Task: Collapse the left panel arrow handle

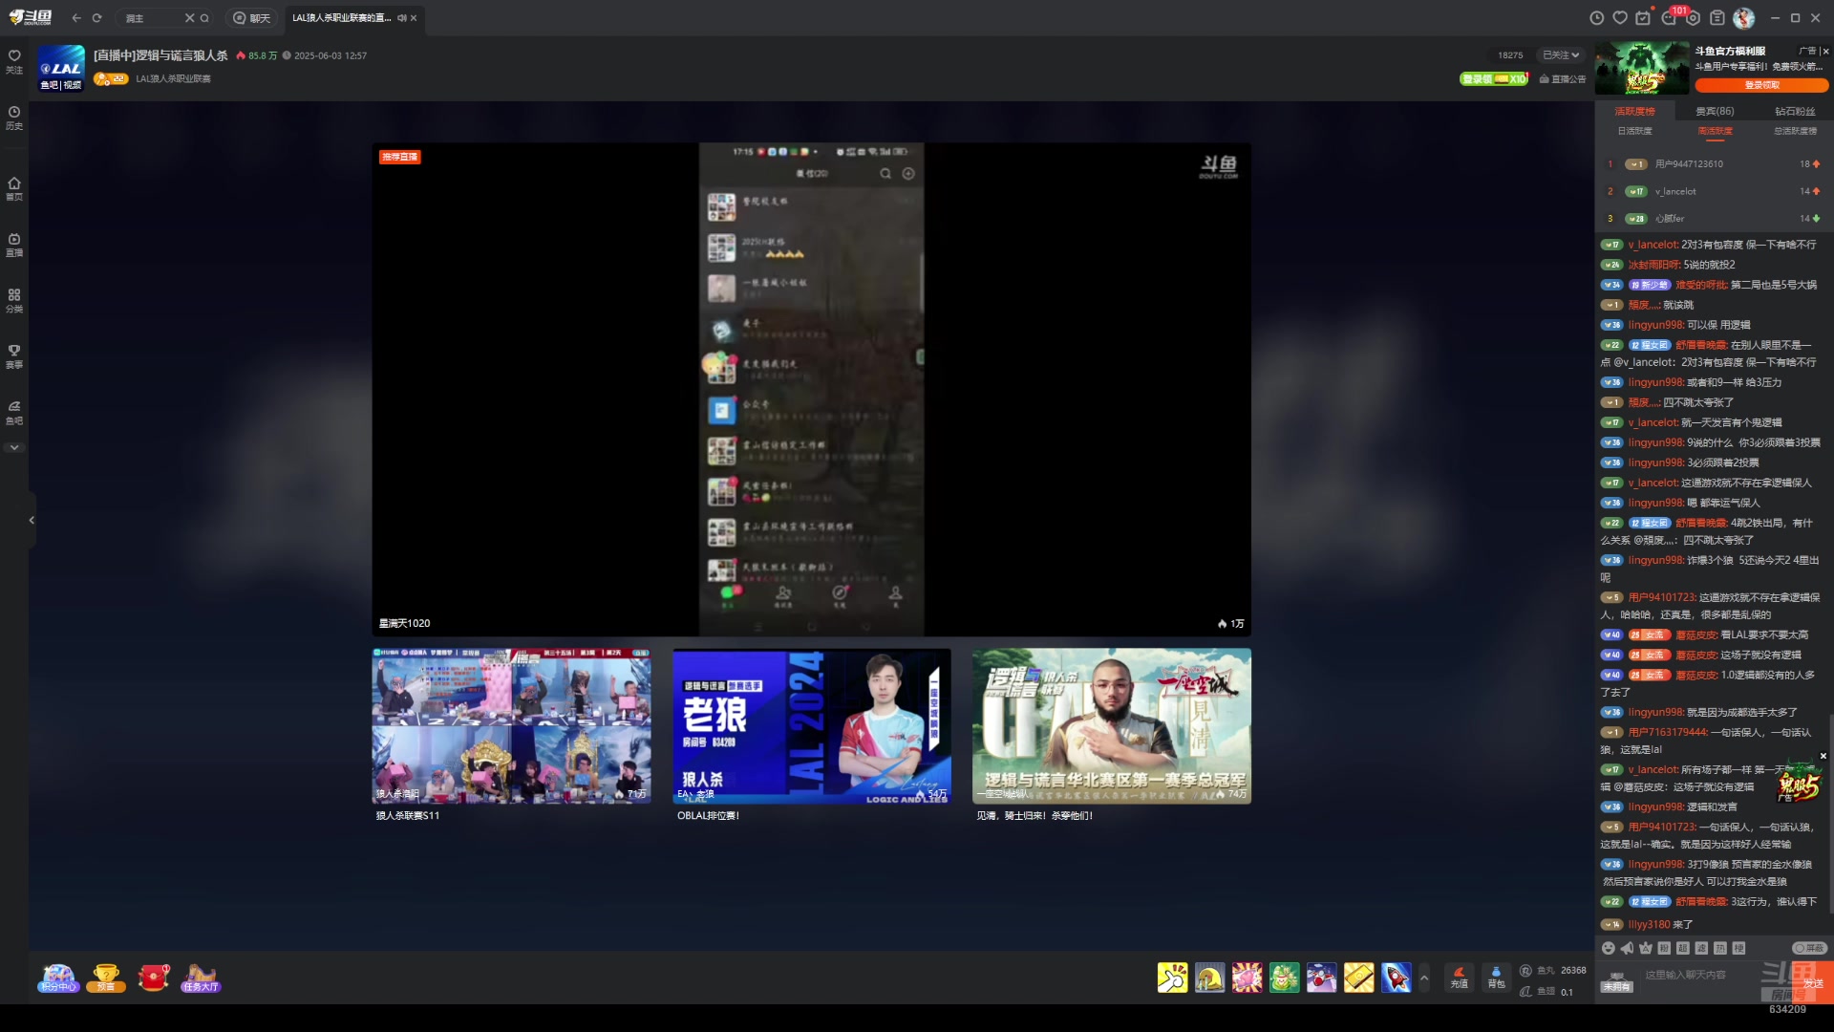Action: 32,520
